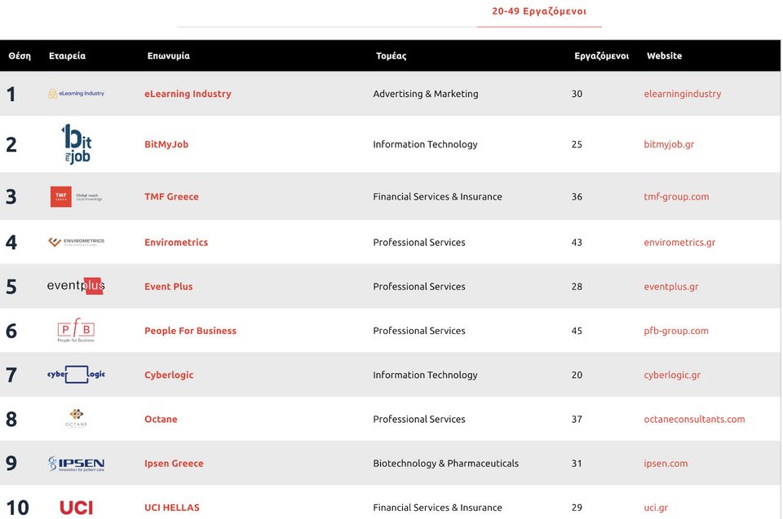The image size is (783, 519).
Task: Visit the pfb-group.com website link
Action: [x=676, y=331]
